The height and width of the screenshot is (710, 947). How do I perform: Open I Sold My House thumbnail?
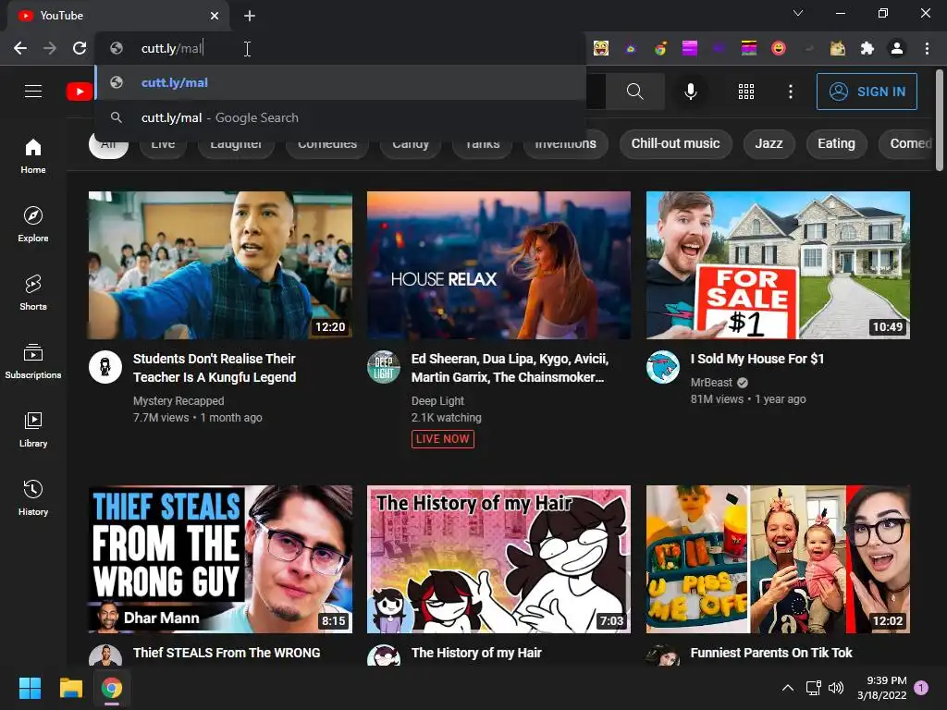[x=778, y=265]
